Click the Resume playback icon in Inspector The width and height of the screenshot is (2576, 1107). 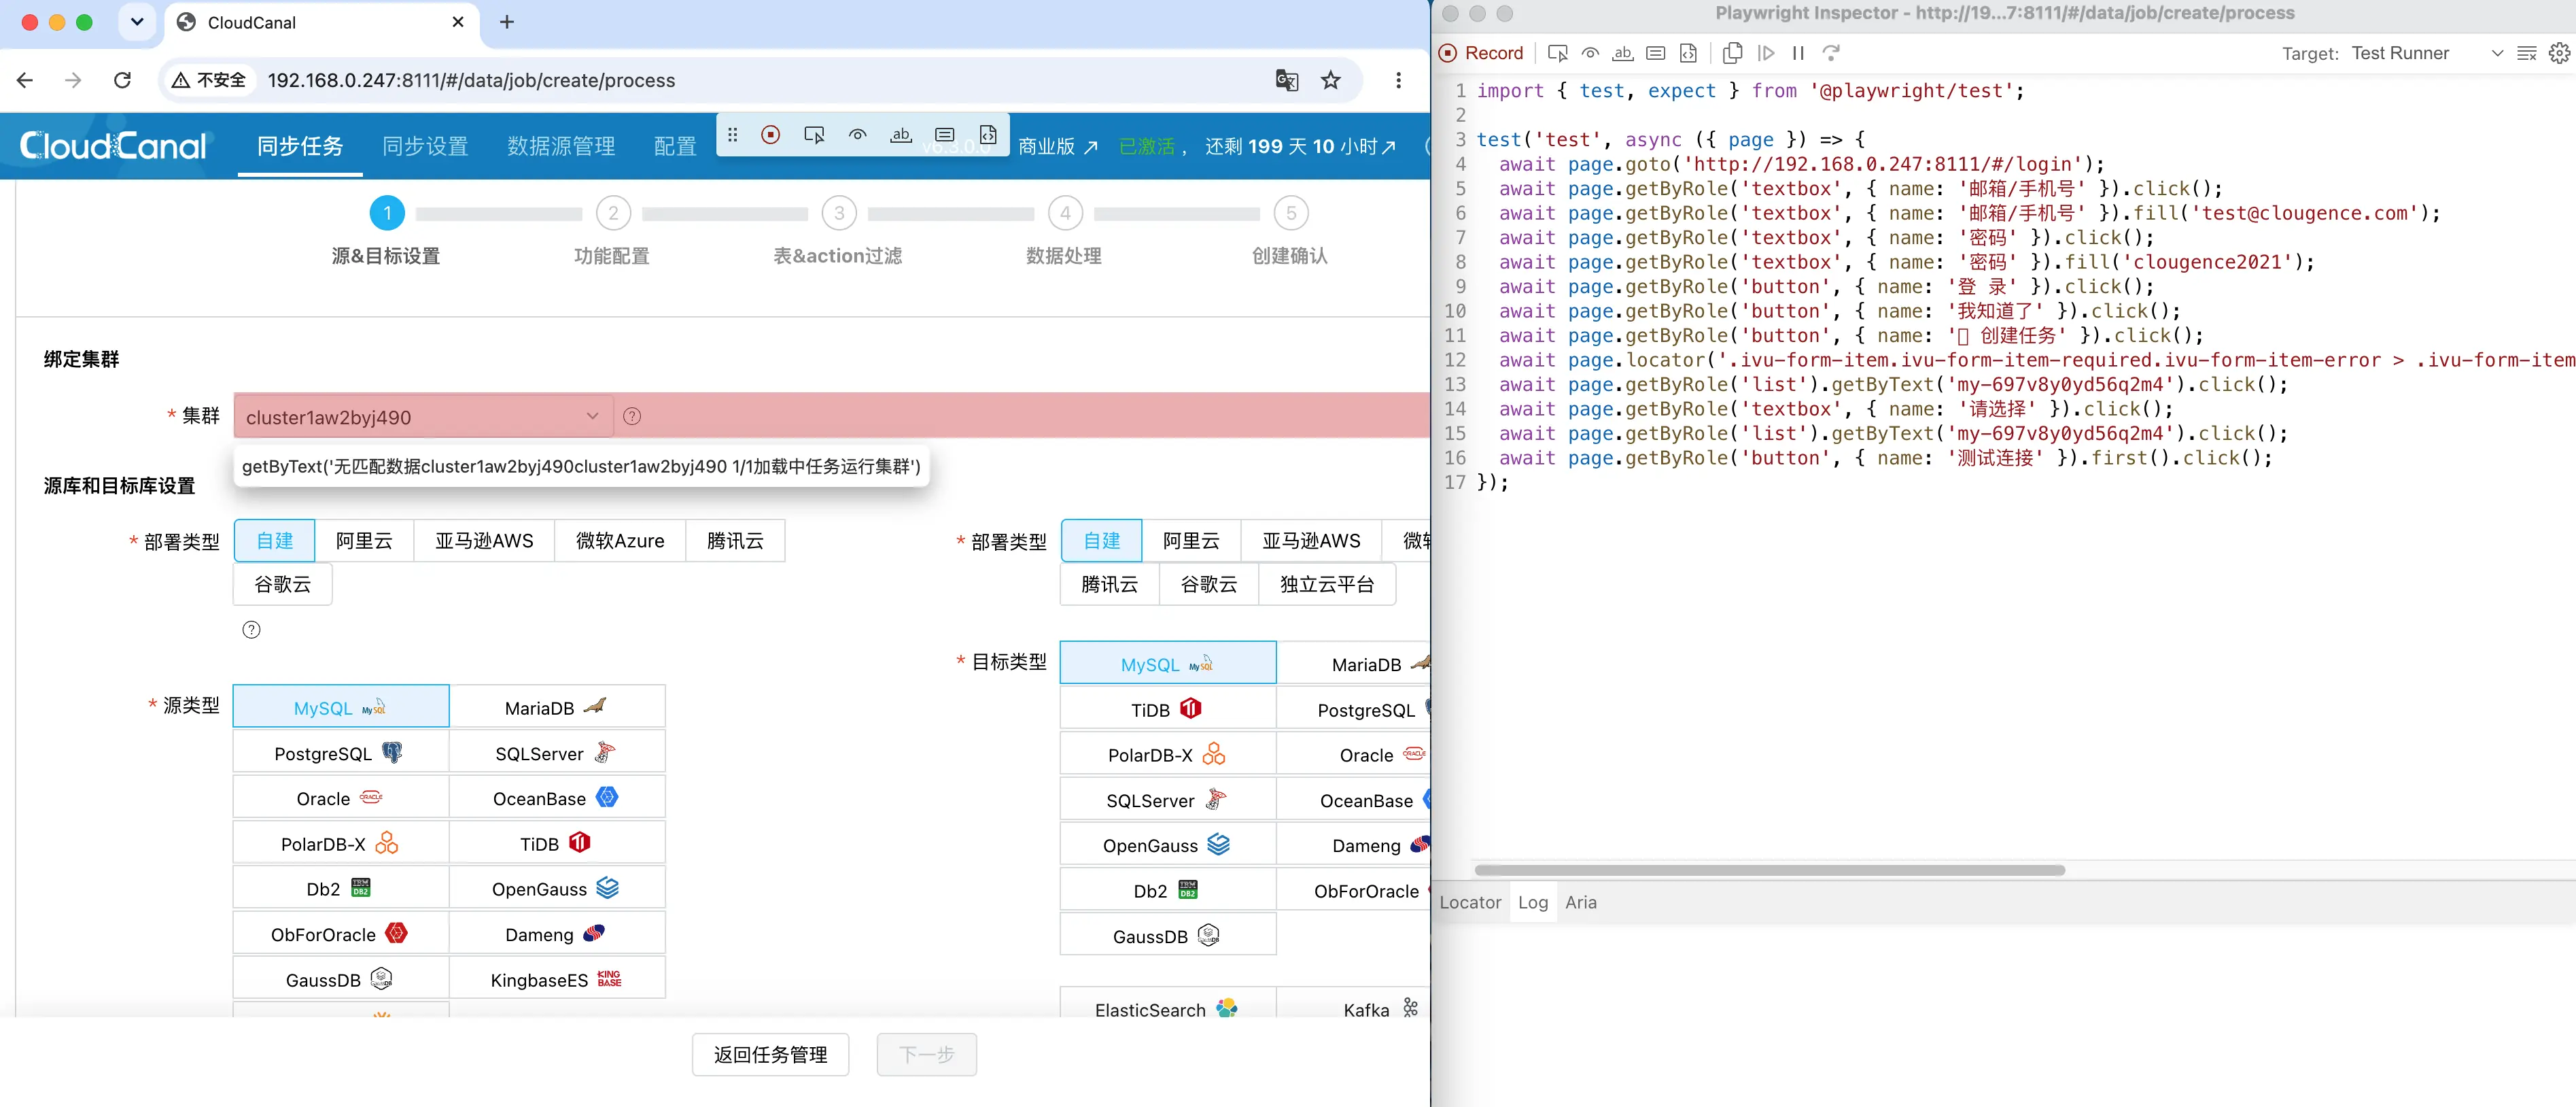click(1766, 53)
